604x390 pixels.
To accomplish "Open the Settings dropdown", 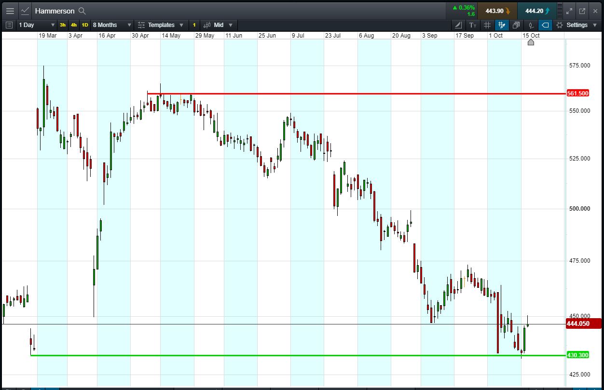I will [576, 25].
